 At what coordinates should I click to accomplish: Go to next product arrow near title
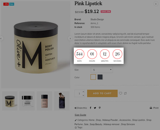(156, 4)
